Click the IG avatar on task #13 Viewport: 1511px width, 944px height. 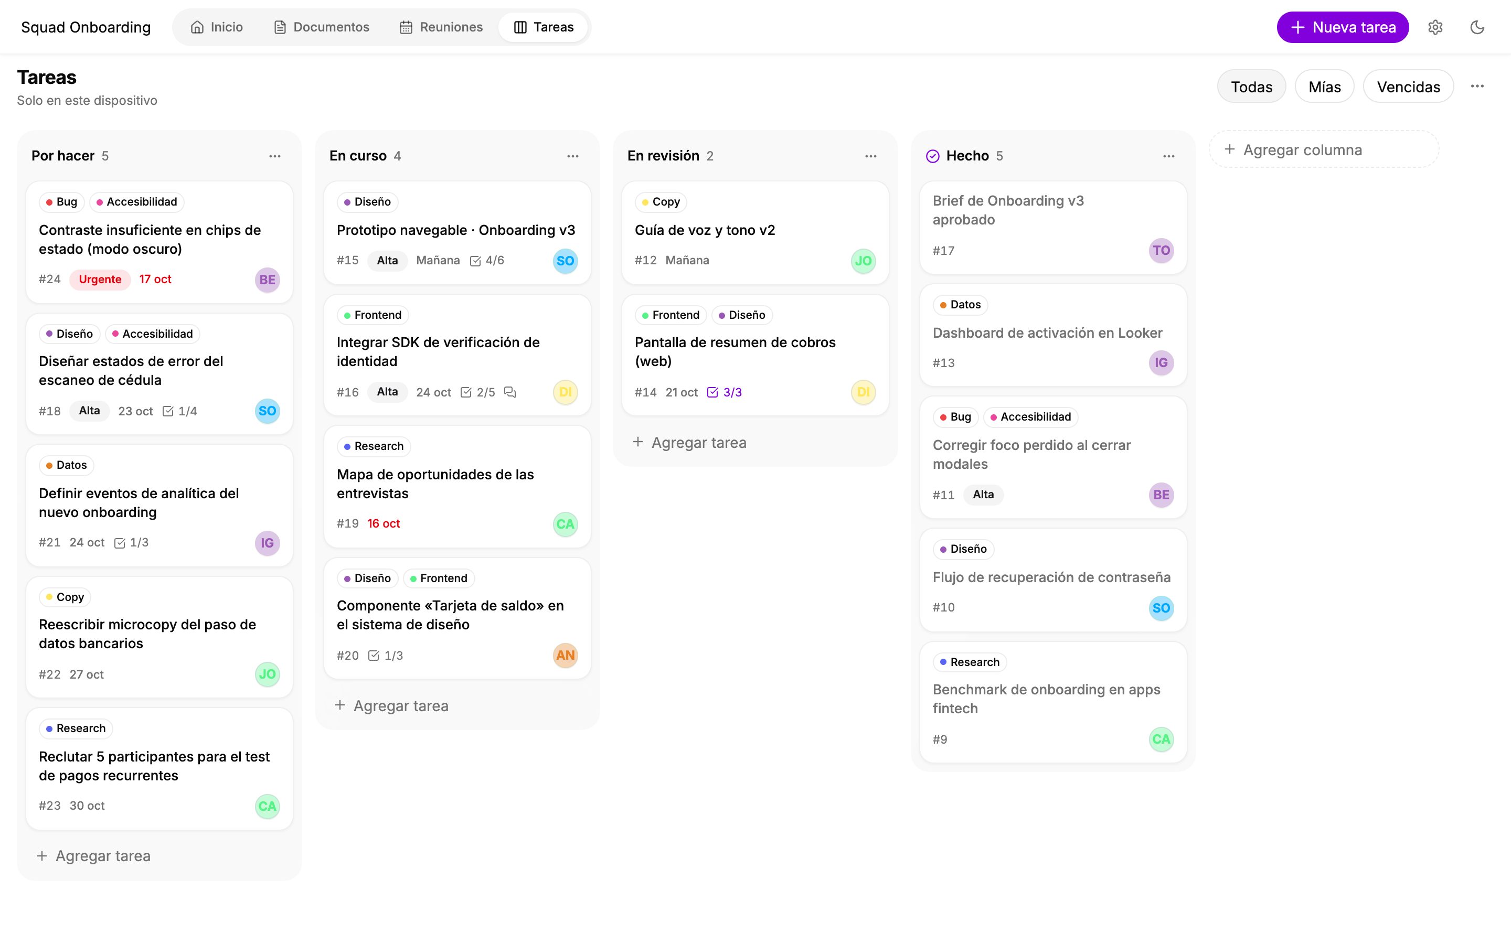tap(1161, 363)
